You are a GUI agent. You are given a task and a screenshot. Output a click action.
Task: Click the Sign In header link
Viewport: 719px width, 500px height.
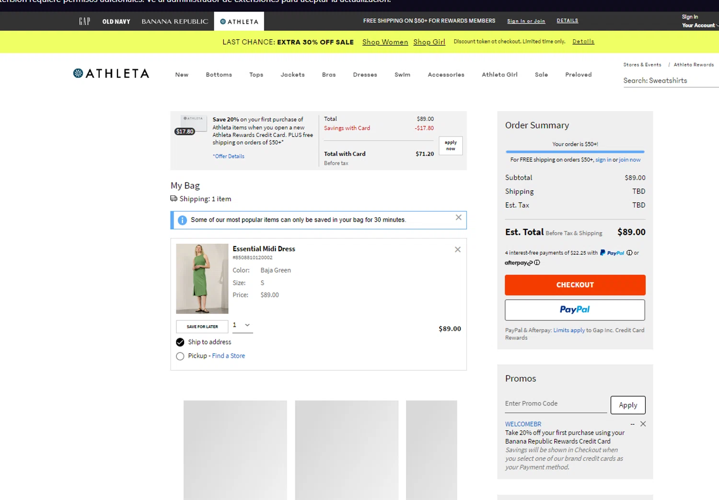pyautogui.click(x=690, y=17)
